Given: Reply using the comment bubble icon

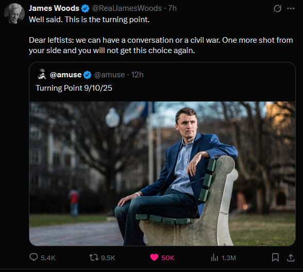Looking at the screenshot, I should pos(33,258).
